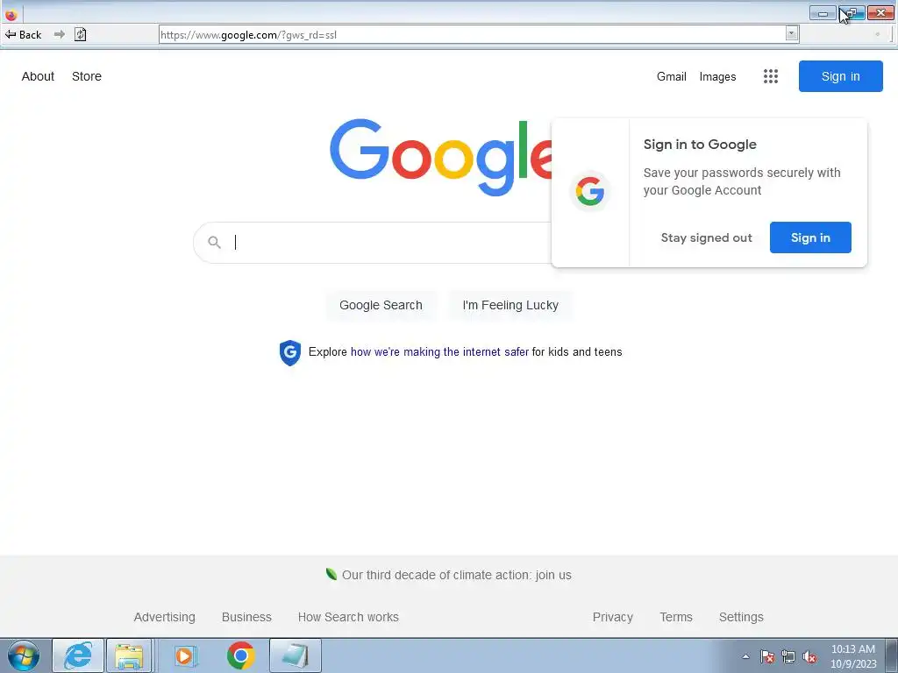Click the browser icon in the title bar
Image resolution: width=898 pixels, height=673 pixels.
(11, 15)
